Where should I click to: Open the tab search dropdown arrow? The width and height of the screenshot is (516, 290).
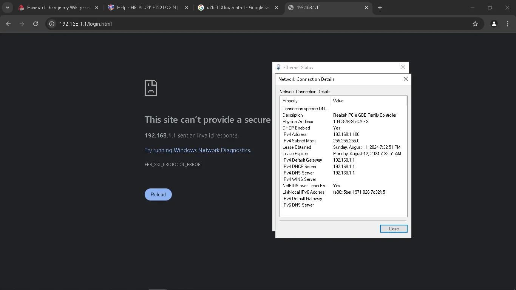pos(7,8)
